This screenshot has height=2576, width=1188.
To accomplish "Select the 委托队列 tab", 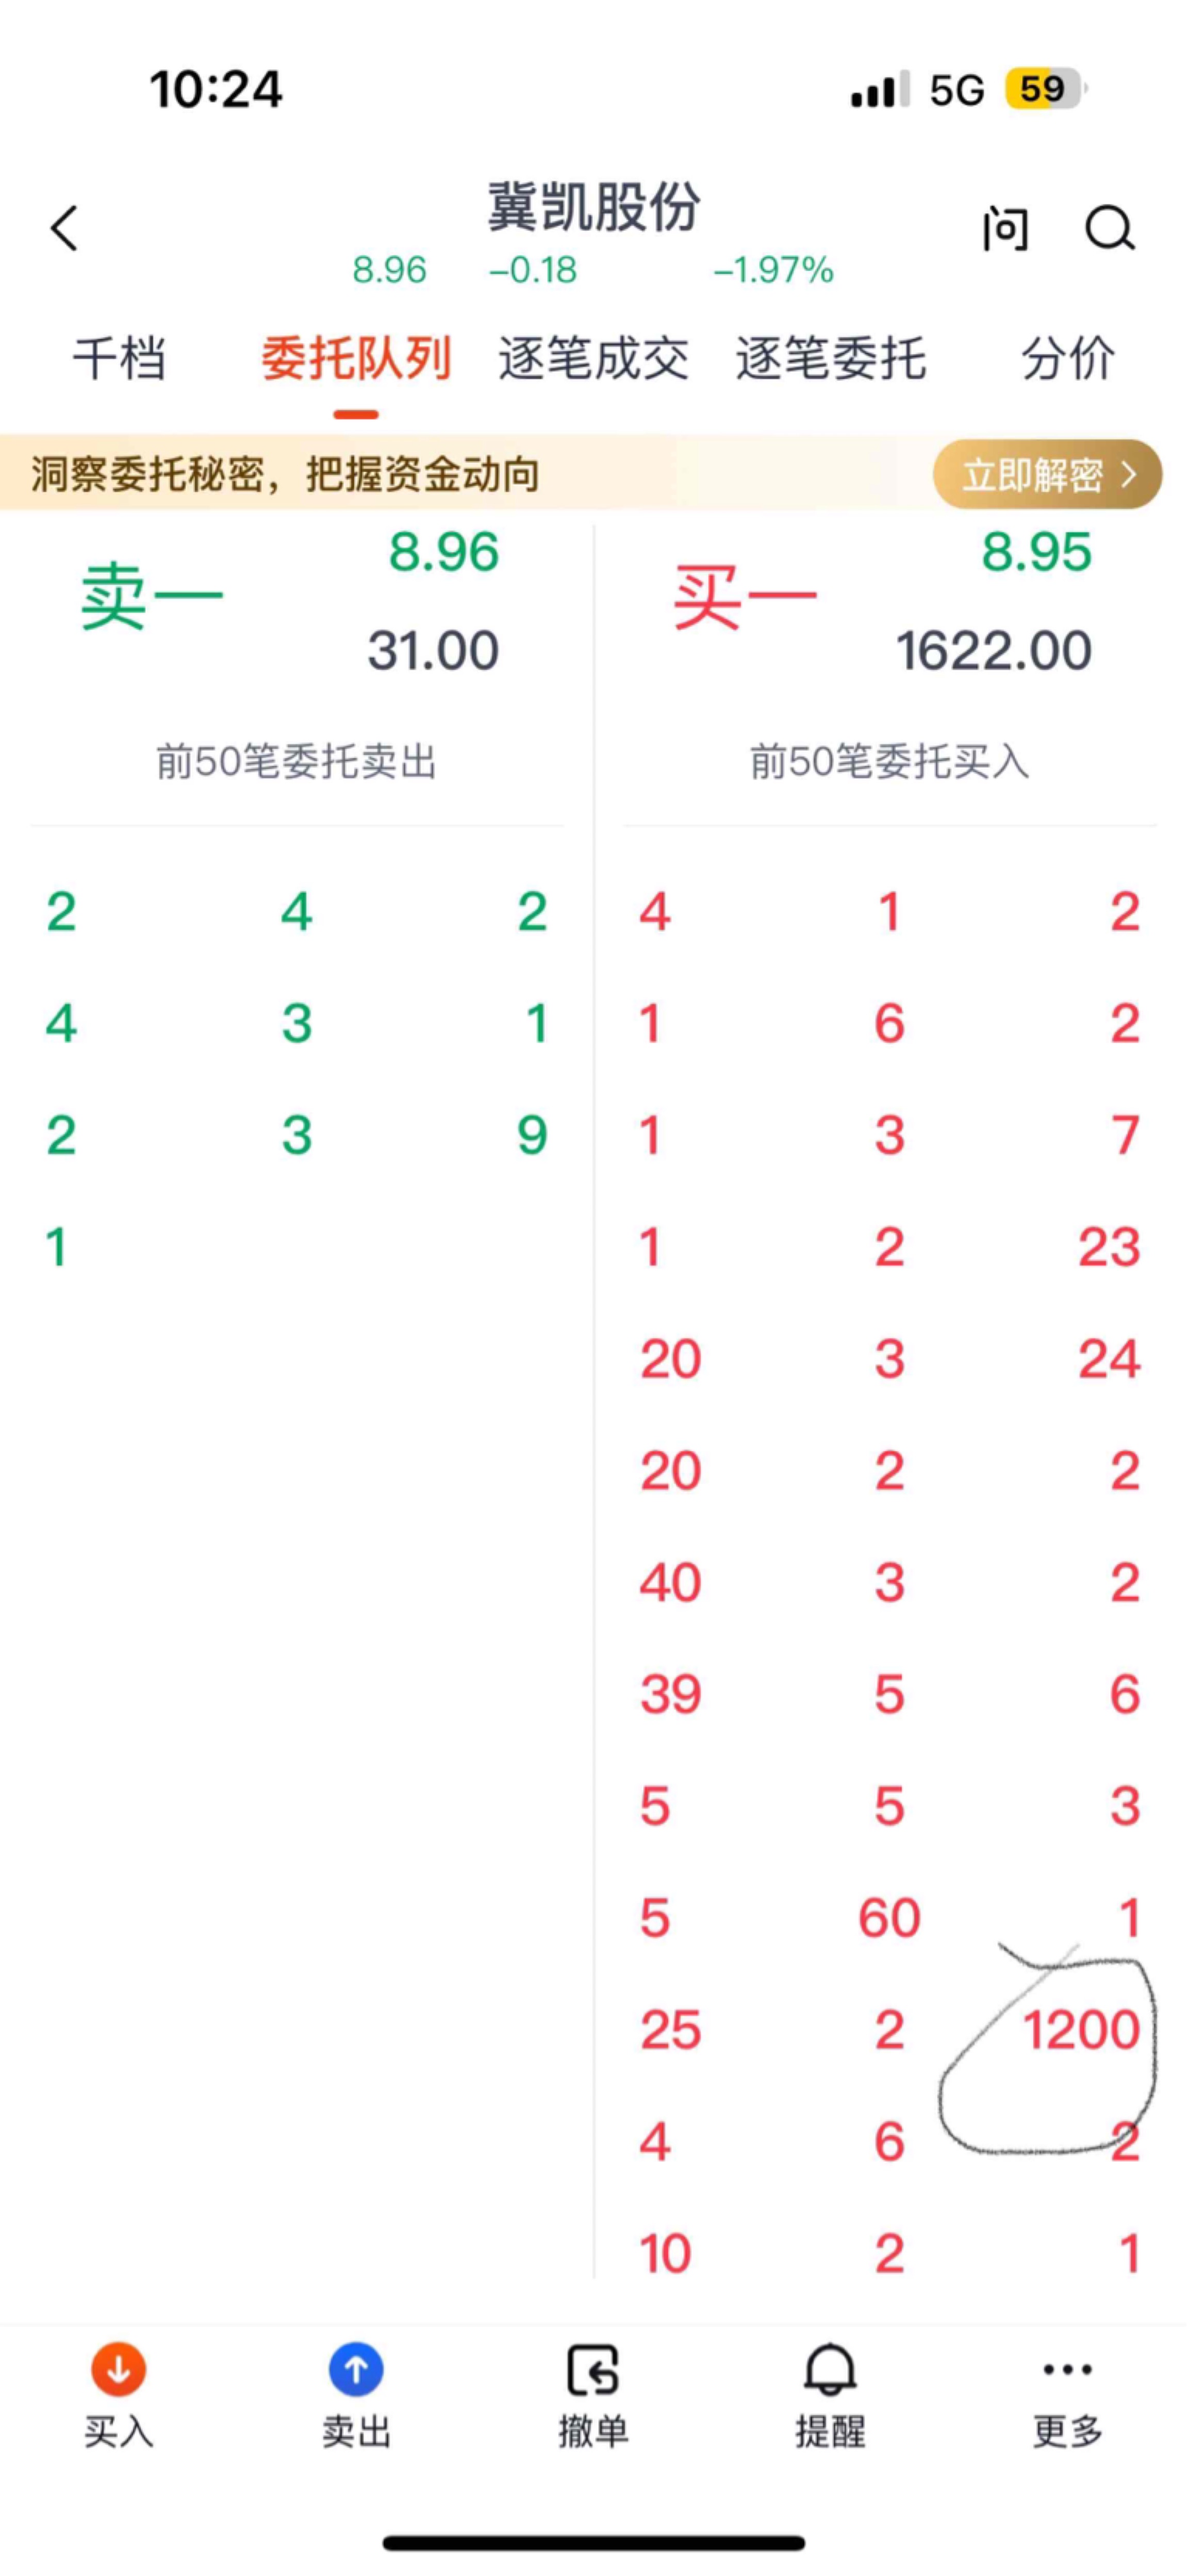I will point(356,359).
